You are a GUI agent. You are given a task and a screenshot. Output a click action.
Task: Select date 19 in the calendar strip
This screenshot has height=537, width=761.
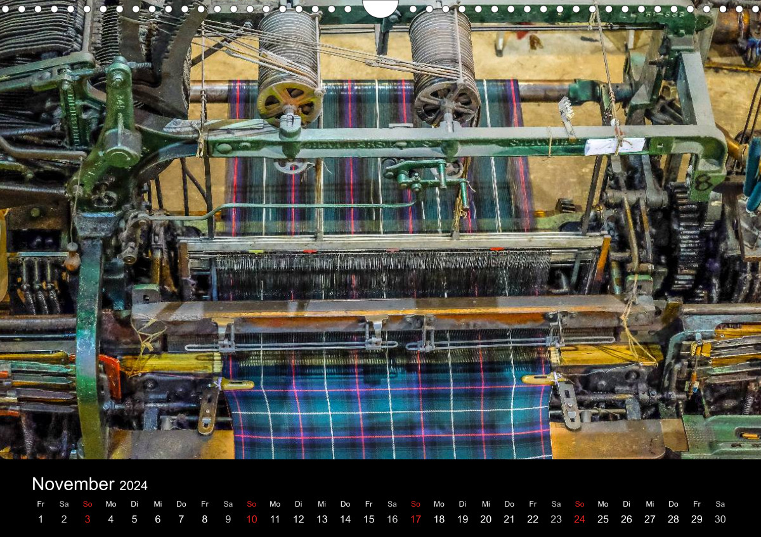[463, 519]
